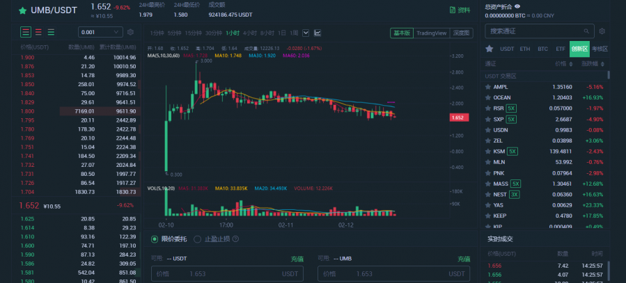Favorite the RSR star
This screenshot has height=283, width=626.
[487, 108]
